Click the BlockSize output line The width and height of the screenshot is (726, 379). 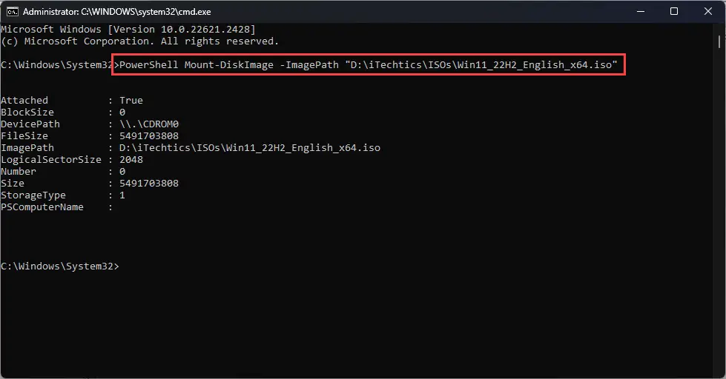[63, 113]
